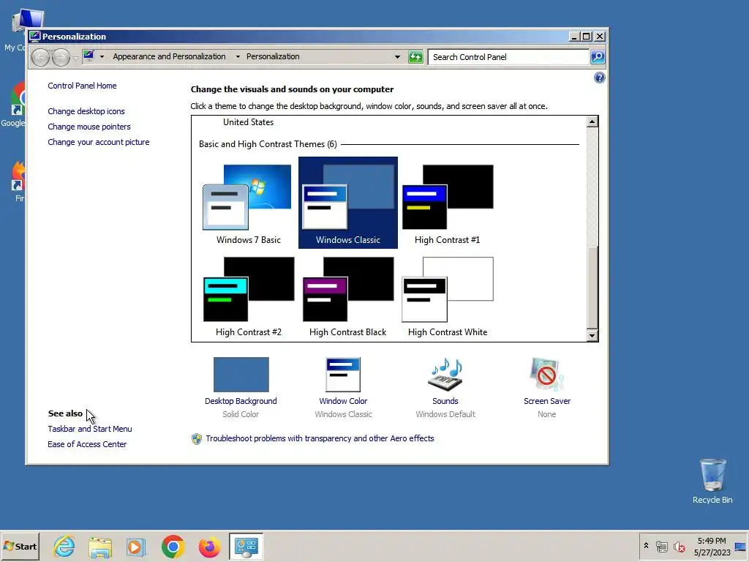Click theme list scroll up arrow

point(592,121)
